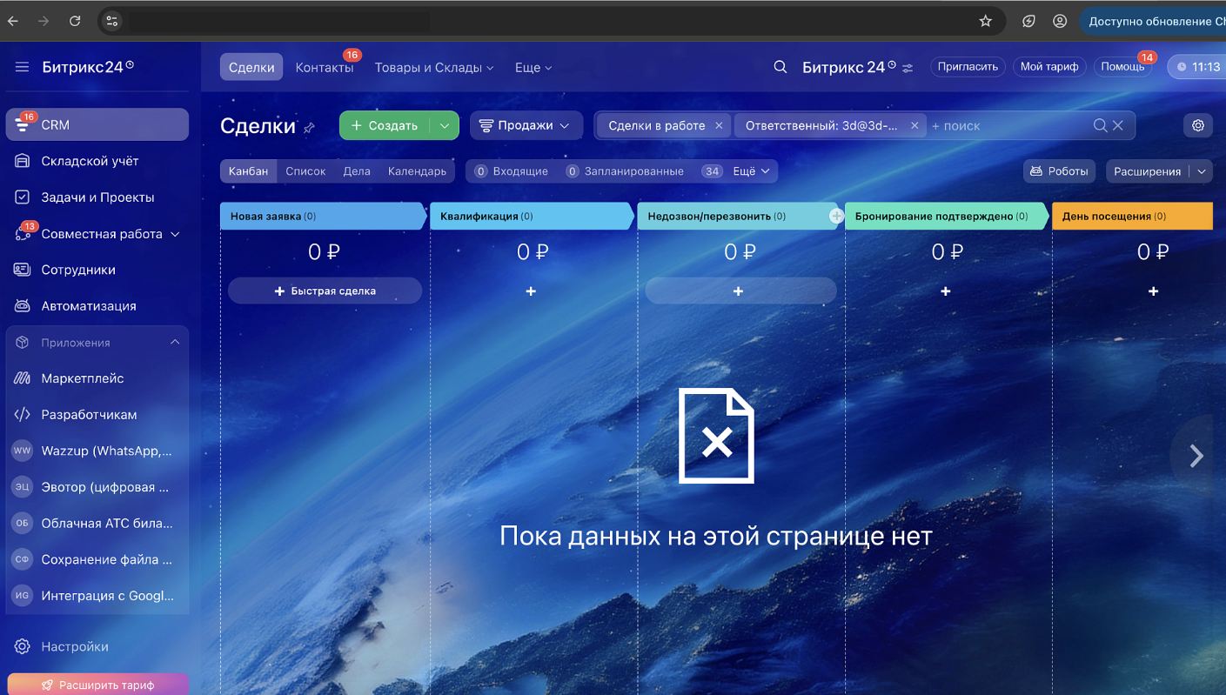The image size is (1226, 695).
Task: Open the Еще counters dropdown showing 34
Action: (740, 171)
